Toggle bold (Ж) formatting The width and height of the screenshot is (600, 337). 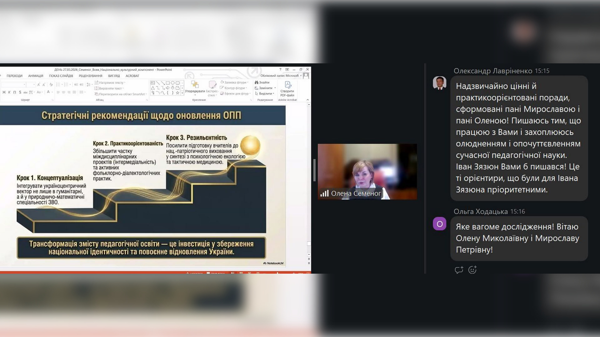(x=4, y=92)
